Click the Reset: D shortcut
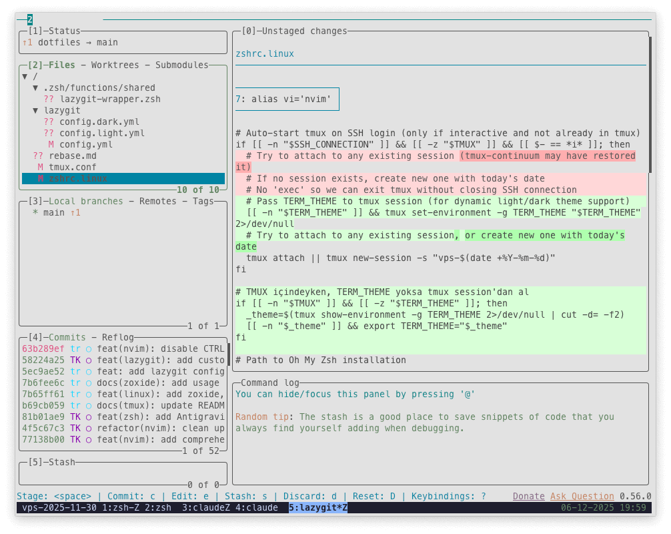The image size is (671, 534). [374, 497]
